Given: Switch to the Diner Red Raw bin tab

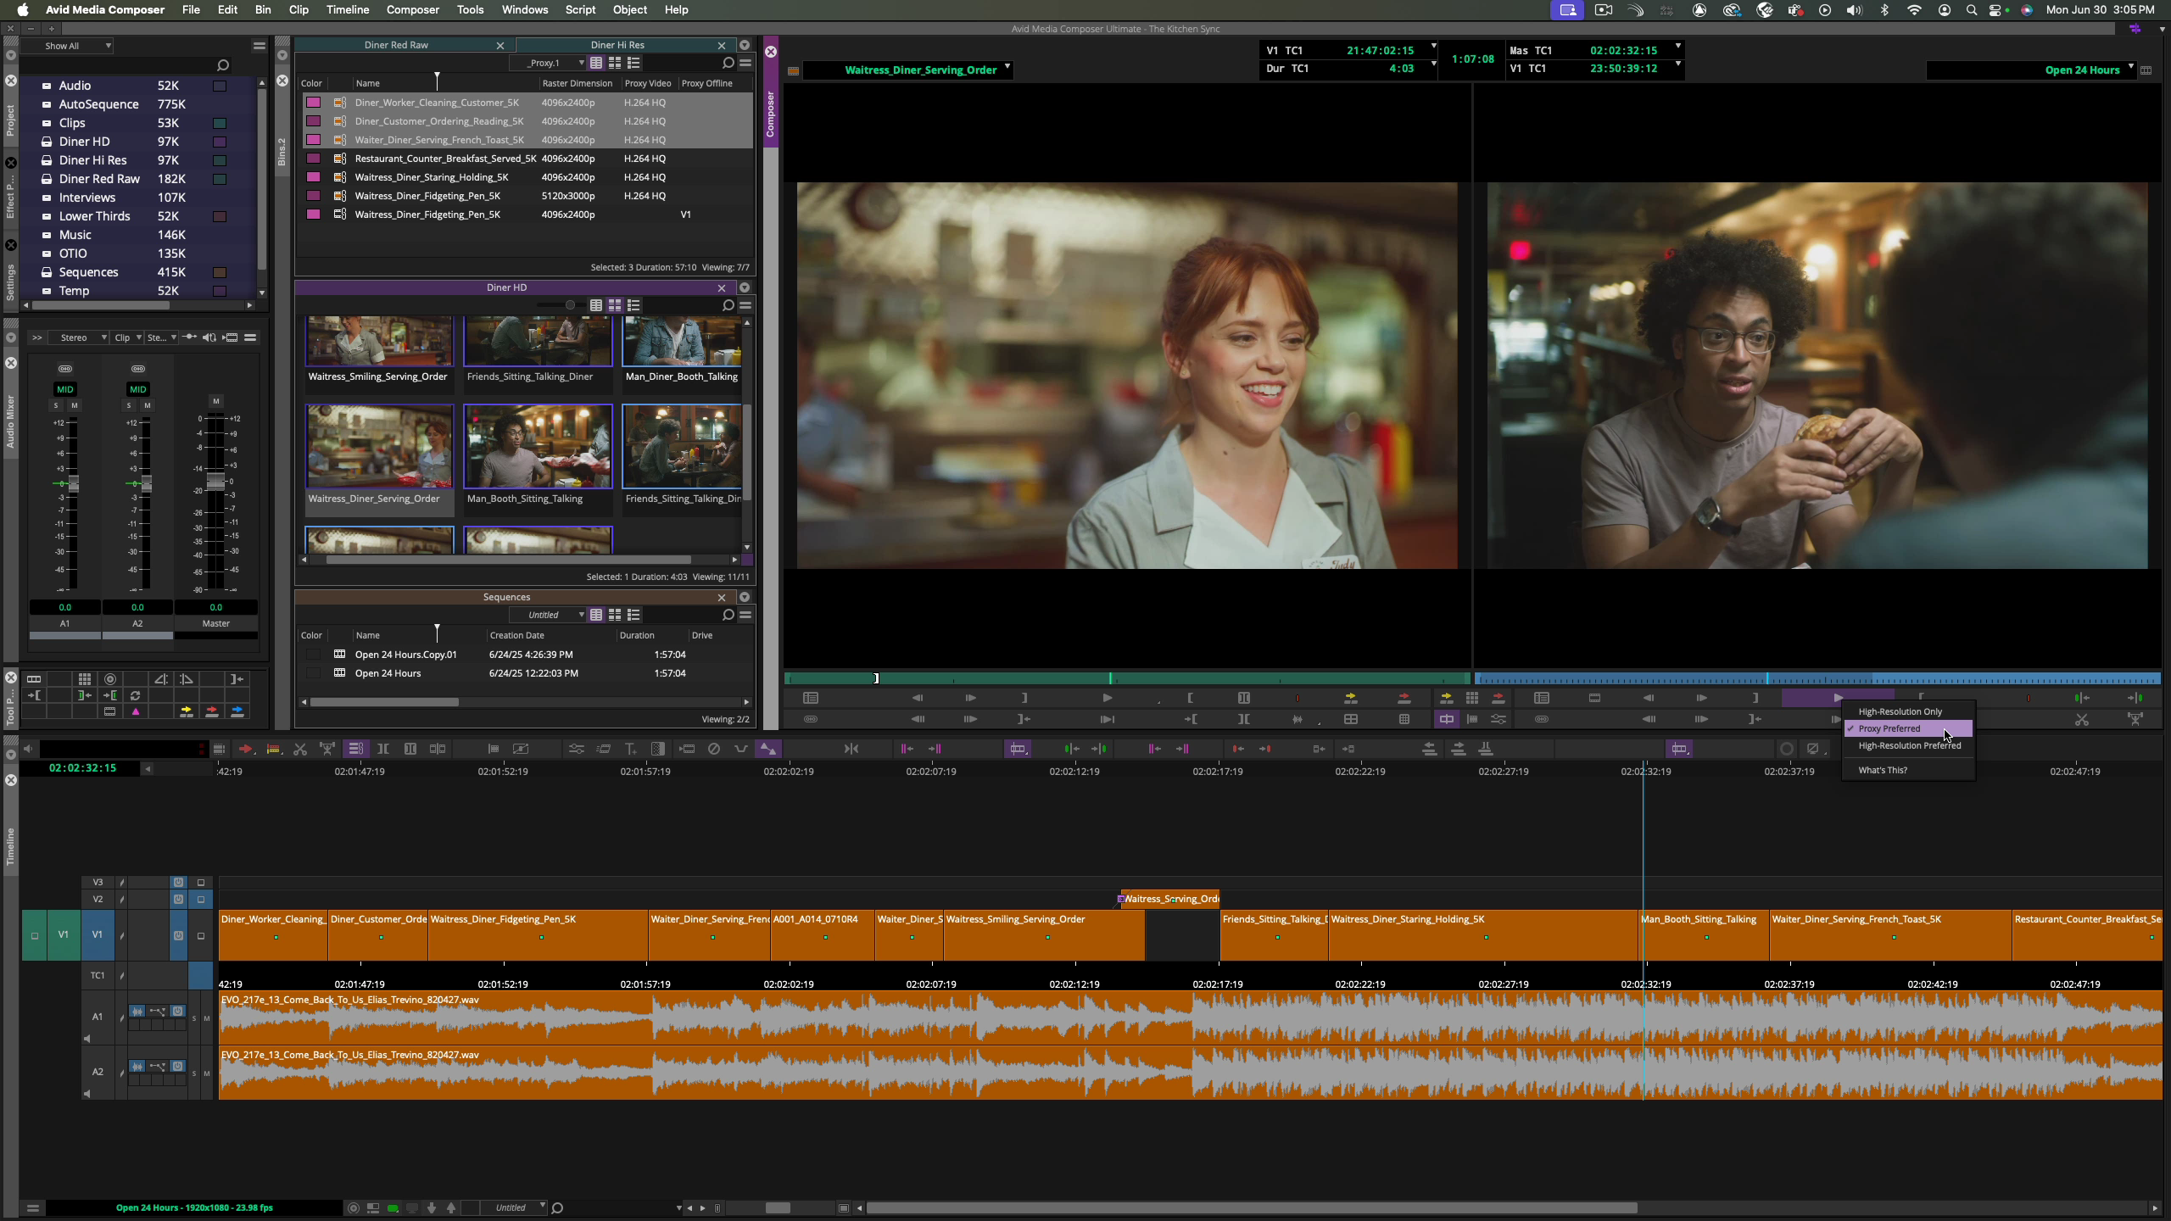Looking at the screenshot, I should 397,44.
